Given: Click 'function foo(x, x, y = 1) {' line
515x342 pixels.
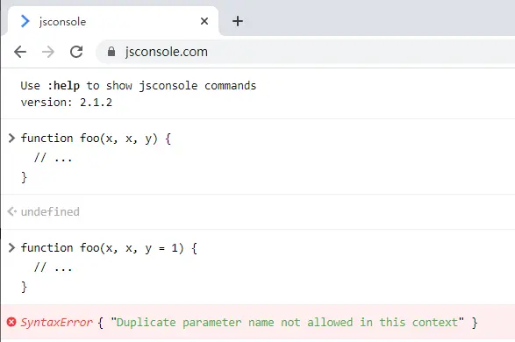Looking at the screenshot, I should point(109,248).
